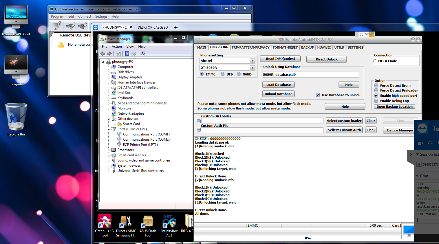The width and height of the screenshot is (439, 244).
Task: Click TeamViewer video camera icon
Action: coord(420,143)
